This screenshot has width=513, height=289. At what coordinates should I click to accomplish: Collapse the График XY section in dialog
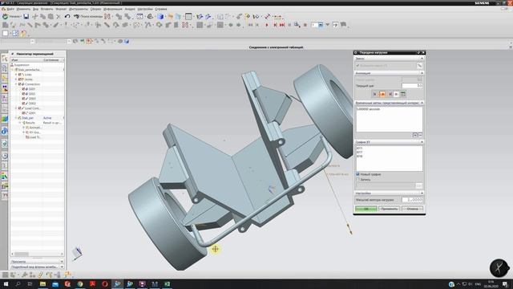pyautogui.click(x=422, y=142)
